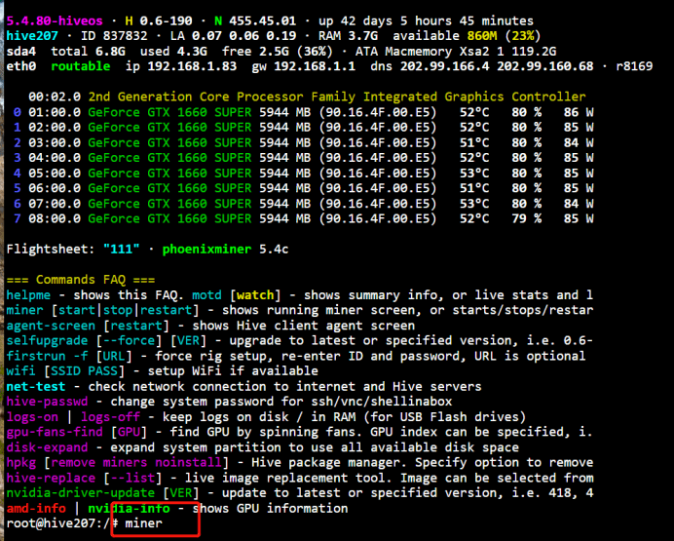Click the green routable status text
Image resolution: width=674 pixels, height=541 pixels.
80,66
